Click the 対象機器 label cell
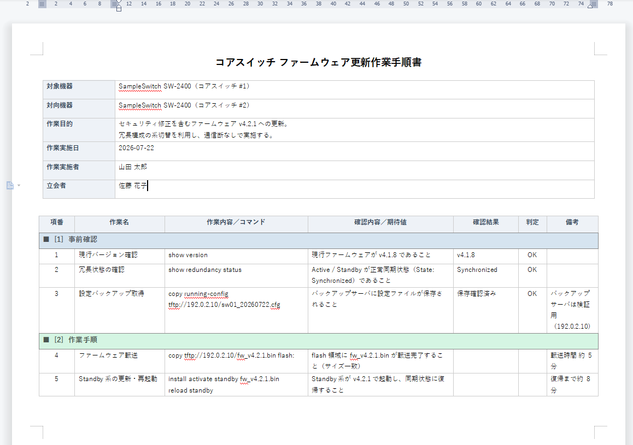Screen dimensions: 633x445 [x=79, y=90]
